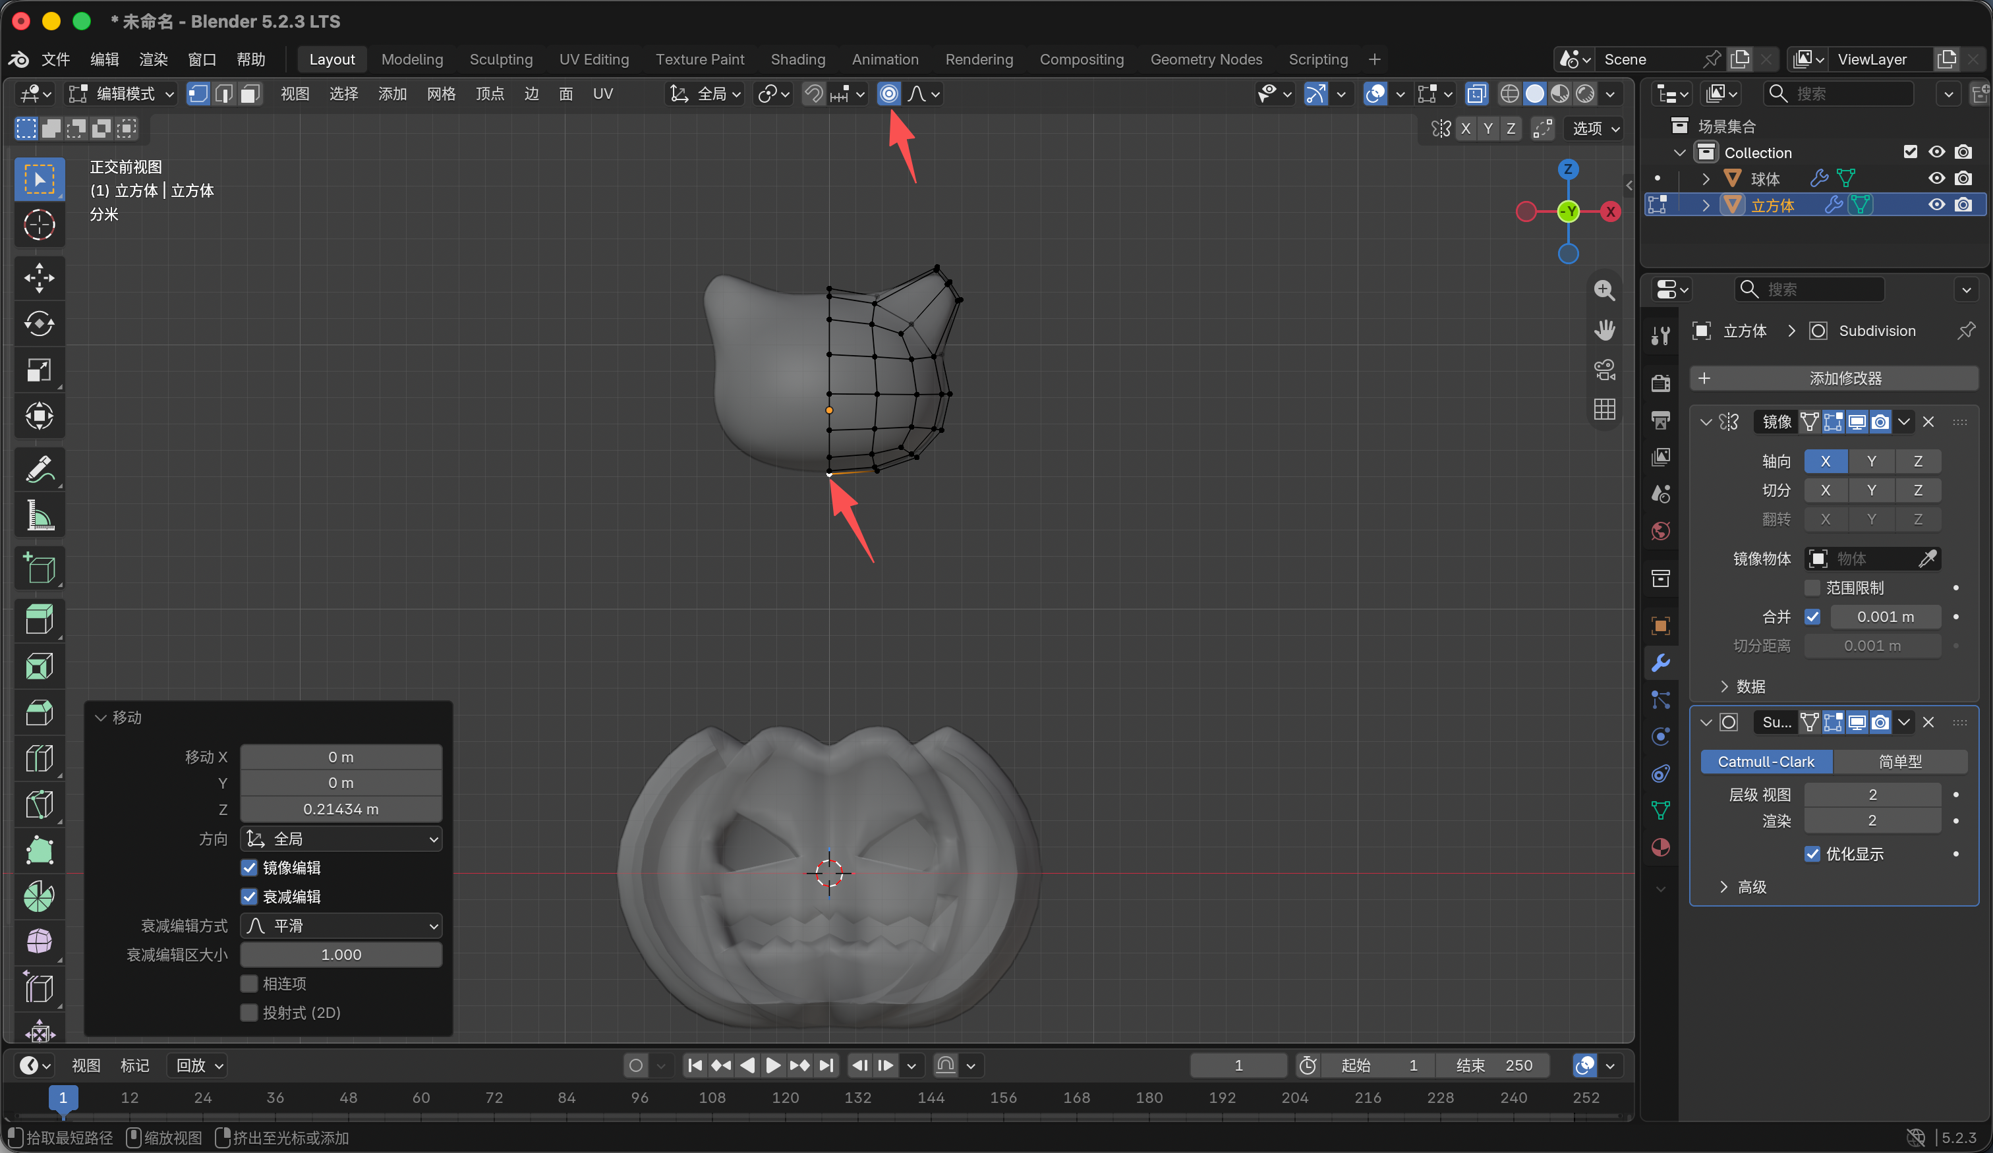Switch to Sculpting workspace tab
The image size is (1993, 1153).
coord(501,59)
